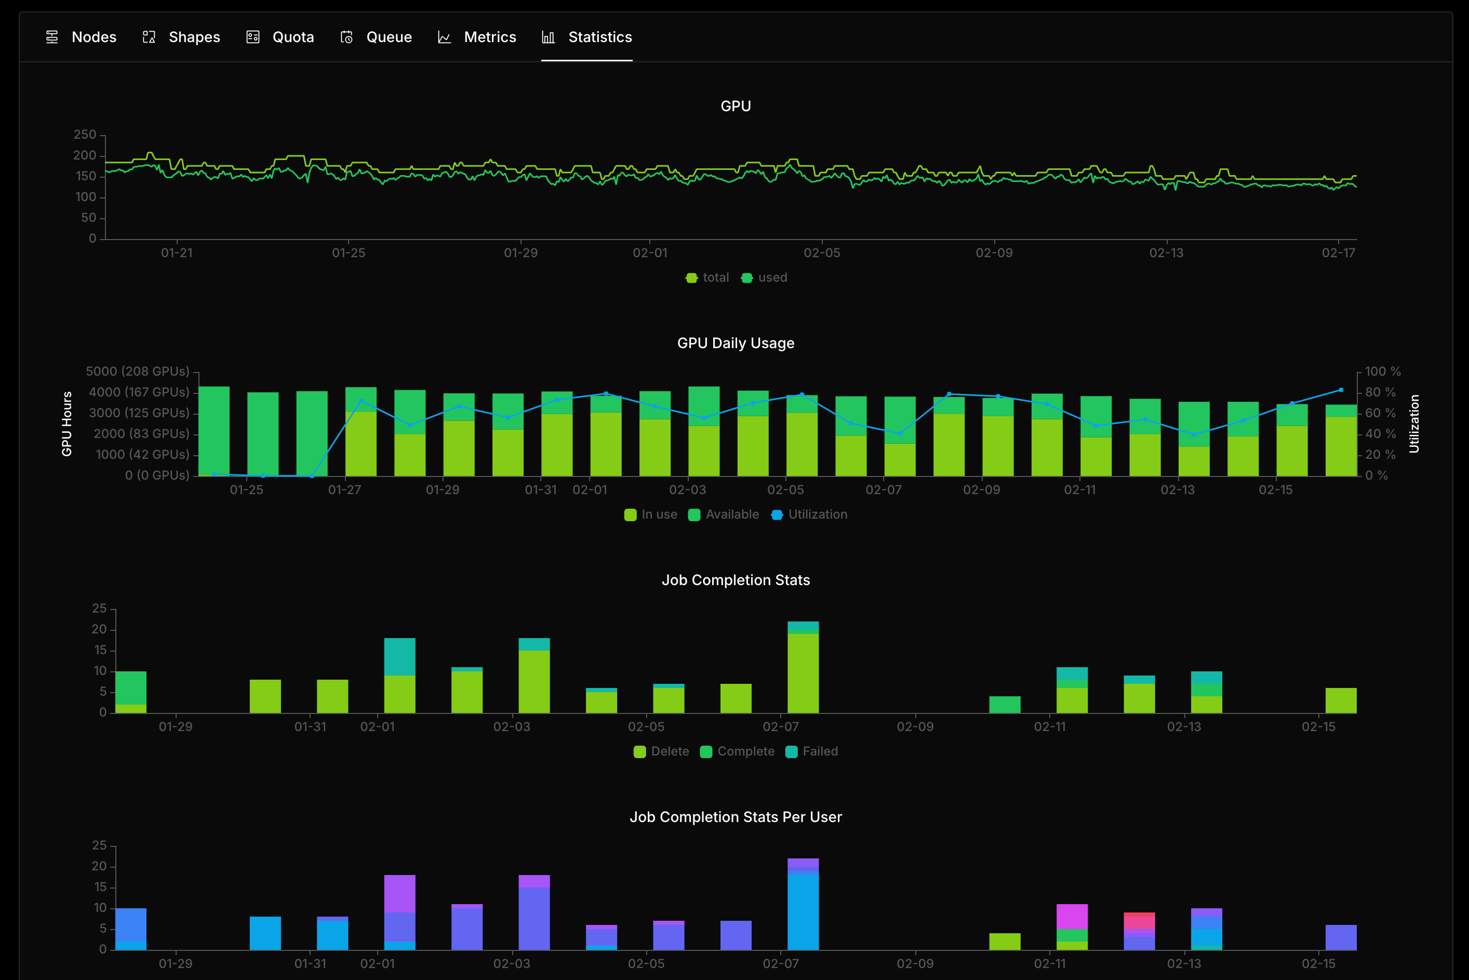Click the Queue clock icon
This screenshot has width=1469, height=980.
point(347,37)
